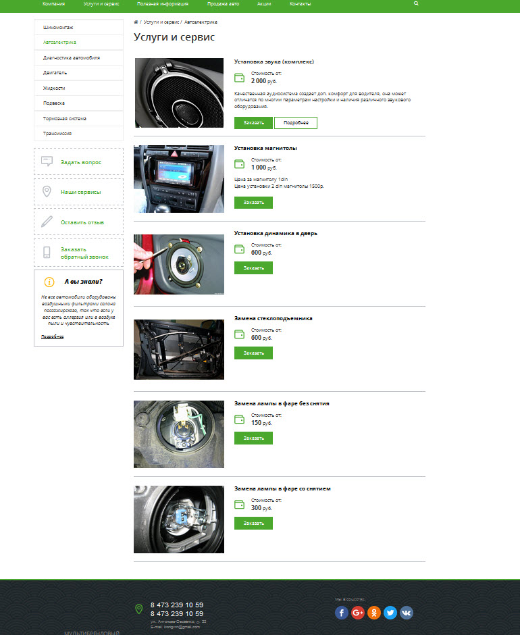Click Заказать for Установка магнитолы
Image resolution: width=520 pixels, height=635 pixels.
(x=253, y=203)
